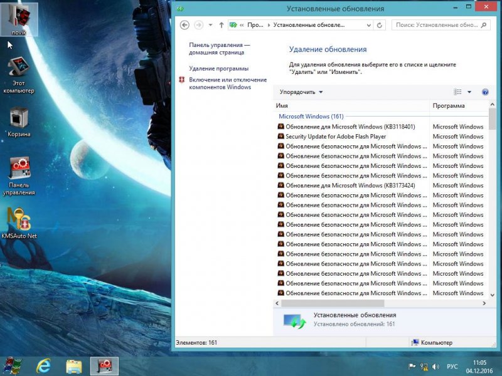Click the change view icon
Screen dimensions: 502x376
click(458, 92)
